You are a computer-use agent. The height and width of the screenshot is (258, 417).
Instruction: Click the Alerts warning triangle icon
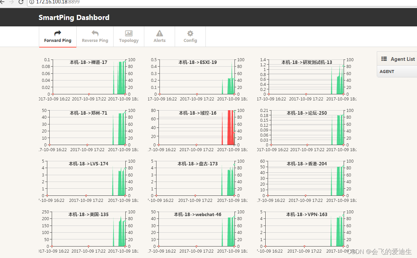pyautogui.click(x=160, y=33)
